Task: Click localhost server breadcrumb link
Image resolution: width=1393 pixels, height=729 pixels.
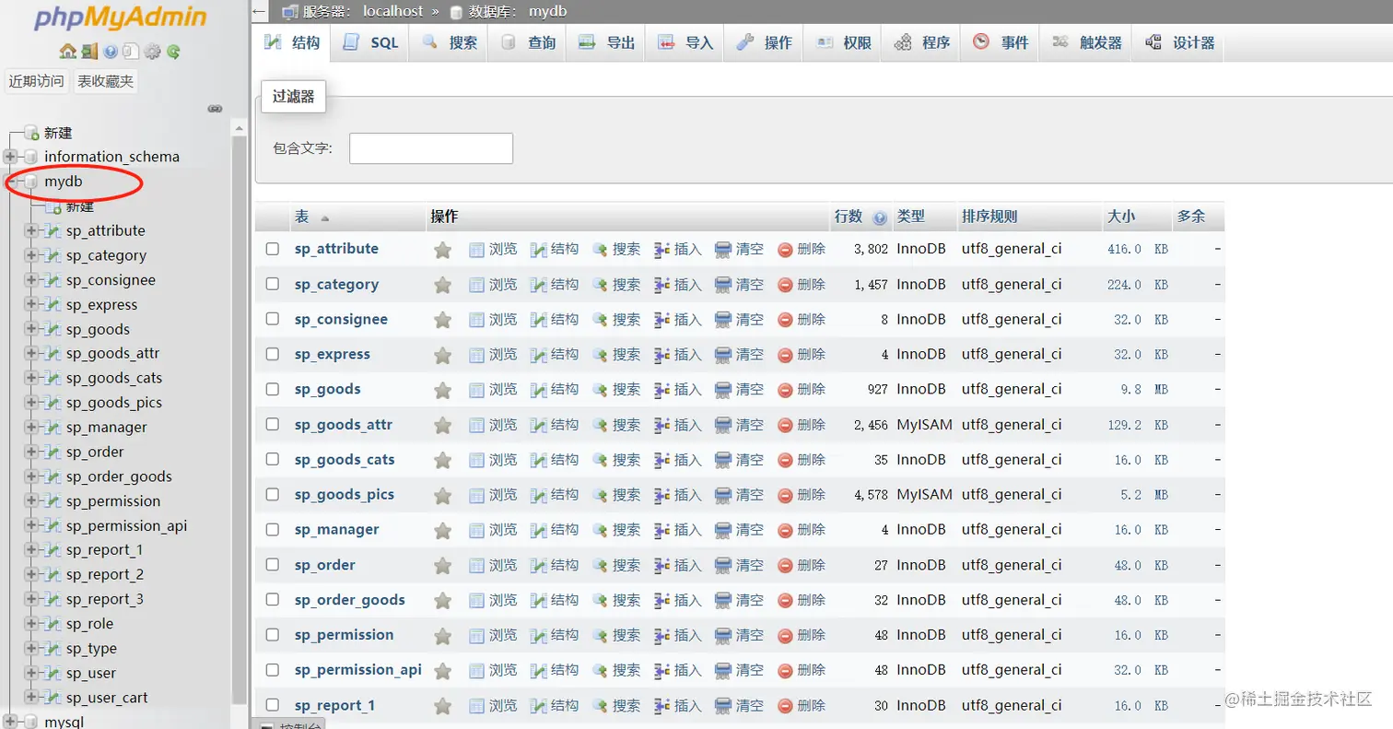Action: click(x=393, y=11)
